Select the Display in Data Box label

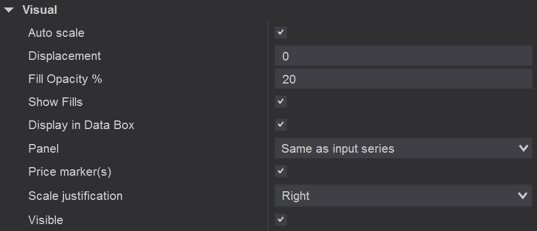click(x=81, y=125)
